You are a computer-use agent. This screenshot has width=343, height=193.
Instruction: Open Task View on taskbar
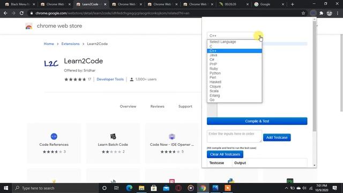pyautogui.click(x=116, y=188)
